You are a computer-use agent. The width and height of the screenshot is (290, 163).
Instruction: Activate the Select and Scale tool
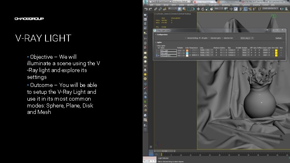[x=207, y=9]
